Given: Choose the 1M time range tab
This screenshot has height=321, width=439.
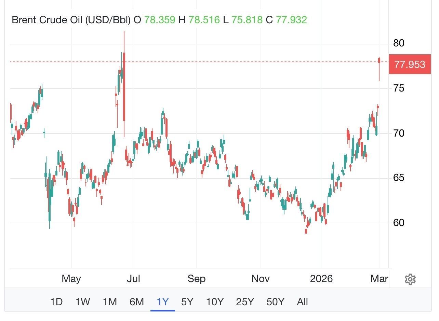Looking at the screenshot, I should (110, 302).
